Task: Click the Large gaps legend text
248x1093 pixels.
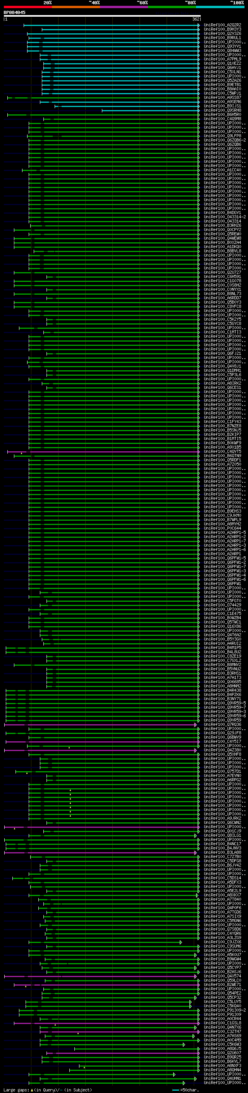Action: [48, 1090]
